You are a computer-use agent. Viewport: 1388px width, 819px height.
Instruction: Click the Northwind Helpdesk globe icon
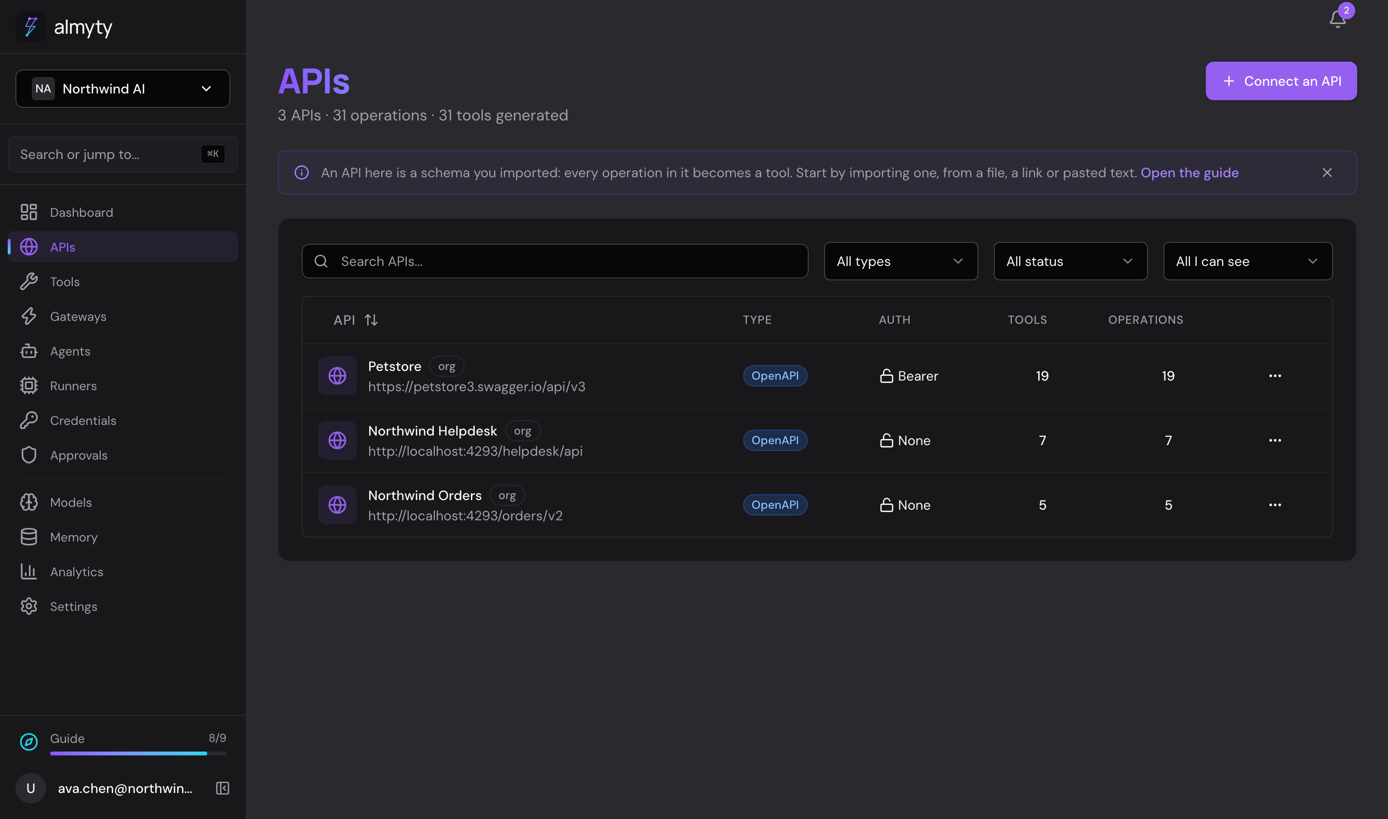[x=337, y=440]
